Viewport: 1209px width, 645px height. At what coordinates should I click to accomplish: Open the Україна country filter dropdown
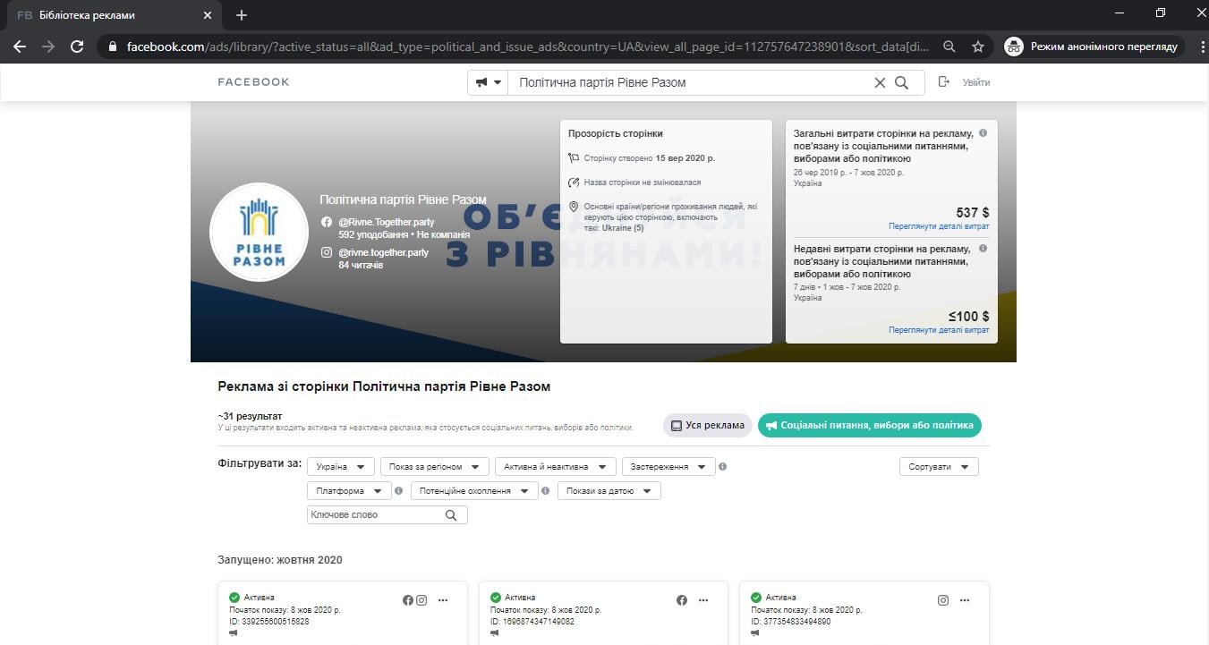[341, 467]
